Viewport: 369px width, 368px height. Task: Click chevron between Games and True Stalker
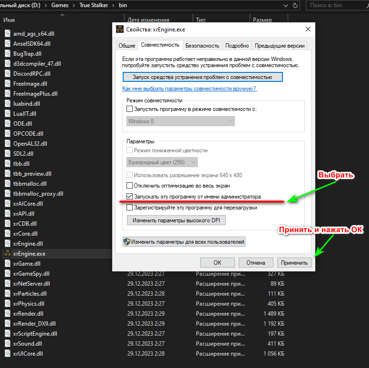(74, 5)
